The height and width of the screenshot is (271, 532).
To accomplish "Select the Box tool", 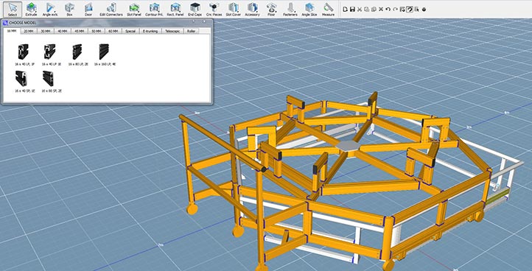I will [x=69, y=9].
